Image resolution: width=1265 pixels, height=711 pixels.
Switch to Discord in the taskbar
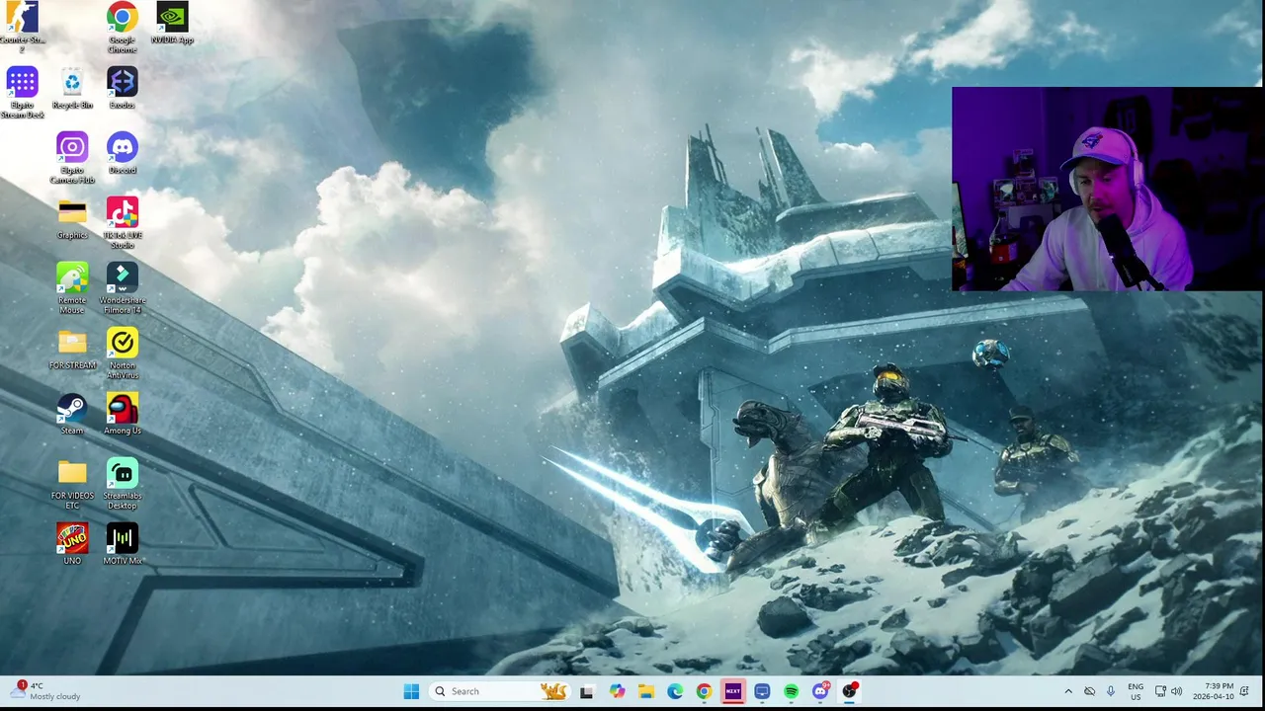click(820, 691)
